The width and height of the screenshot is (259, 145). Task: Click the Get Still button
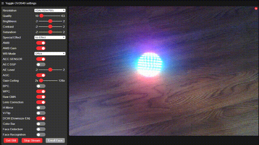point(11,141)
